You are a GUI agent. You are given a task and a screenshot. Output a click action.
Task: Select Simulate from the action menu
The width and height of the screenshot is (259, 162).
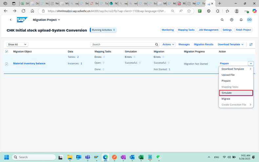coord(236,93)
